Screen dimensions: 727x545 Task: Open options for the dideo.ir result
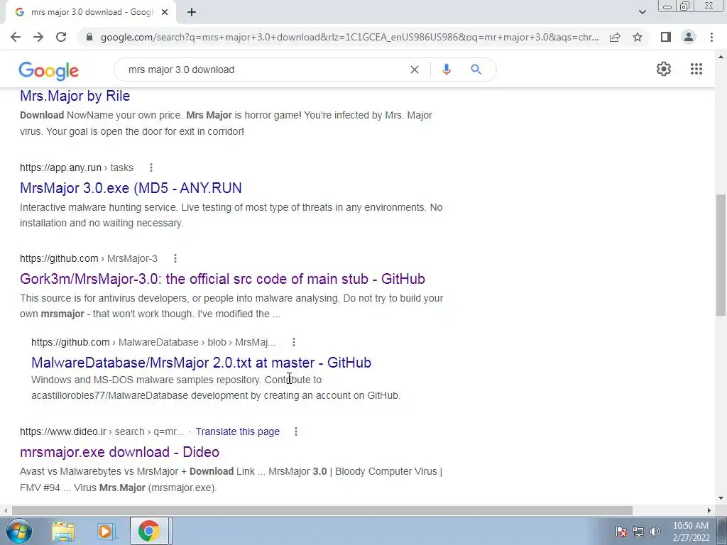pyautogui.click(x=296, y=431)
